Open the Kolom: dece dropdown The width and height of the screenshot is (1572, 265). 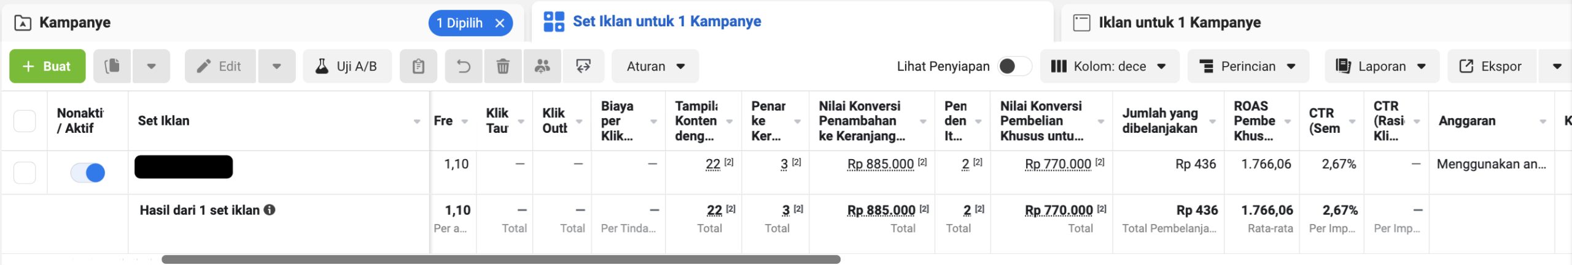tap(1109, 66)
